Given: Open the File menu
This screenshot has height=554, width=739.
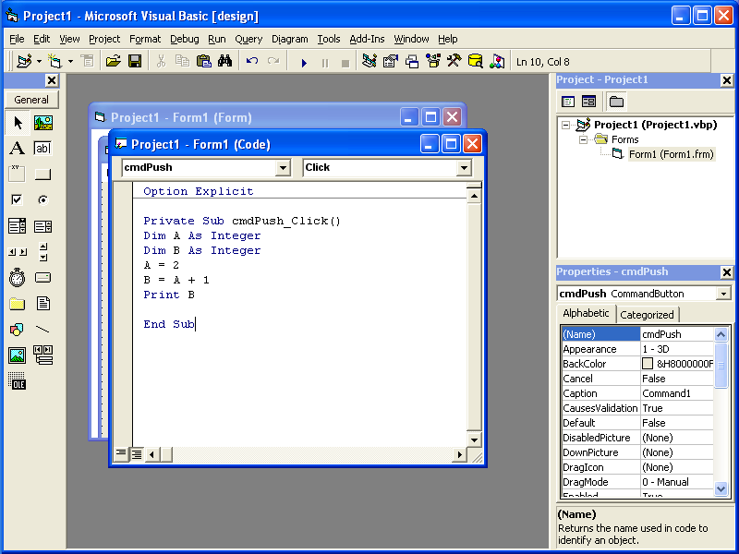Looking at the screenshot, I should (x=17, y=39).
